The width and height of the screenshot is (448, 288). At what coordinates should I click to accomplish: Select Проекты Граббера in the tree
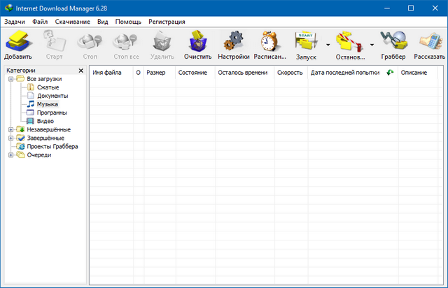pyautogui.click(x=52, y=146)
